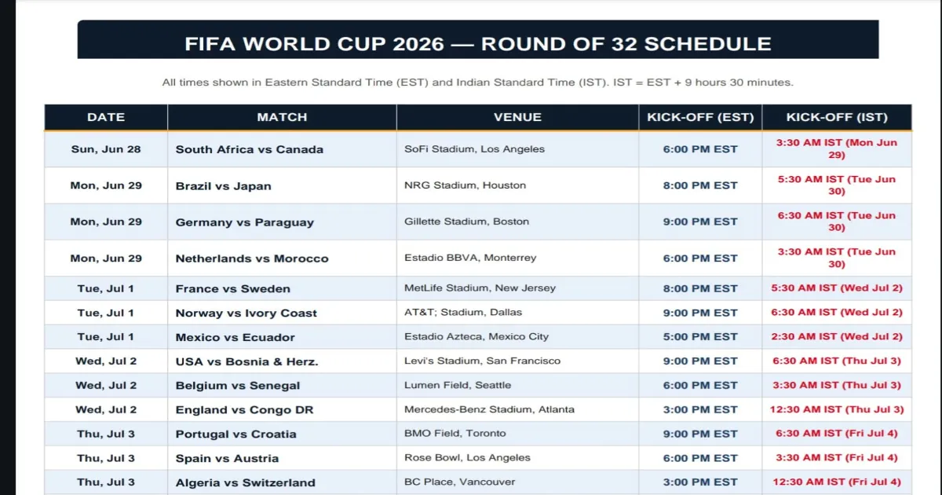Click the VENUE column header
Screen dimensions: 942x495
pyautogui.click(x=517, y=117)
